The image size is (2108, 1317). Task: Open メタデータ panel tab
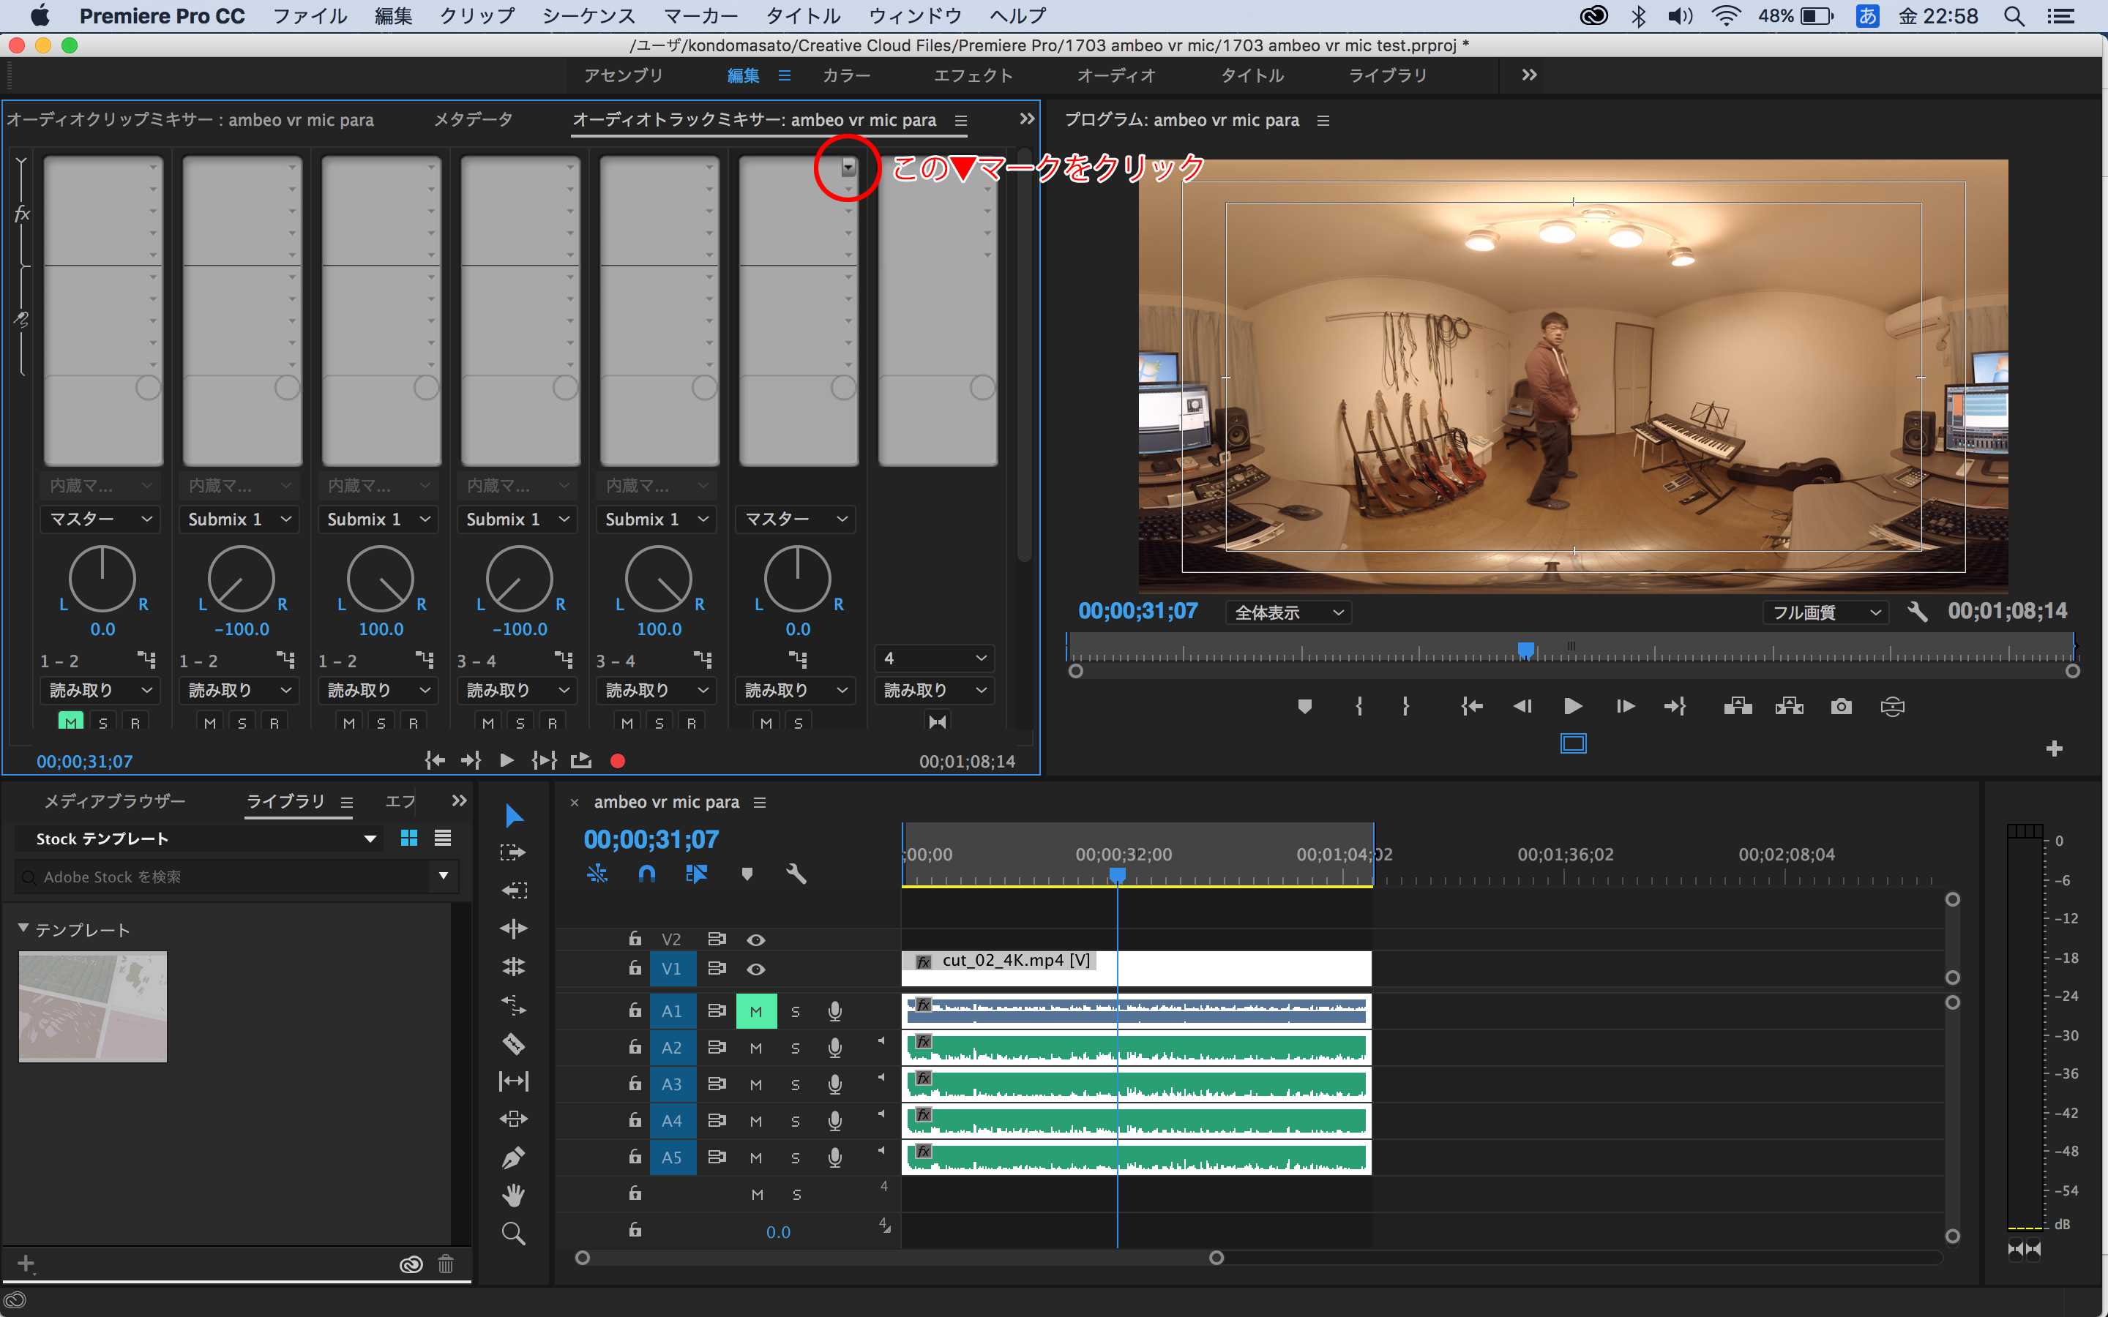473,119
